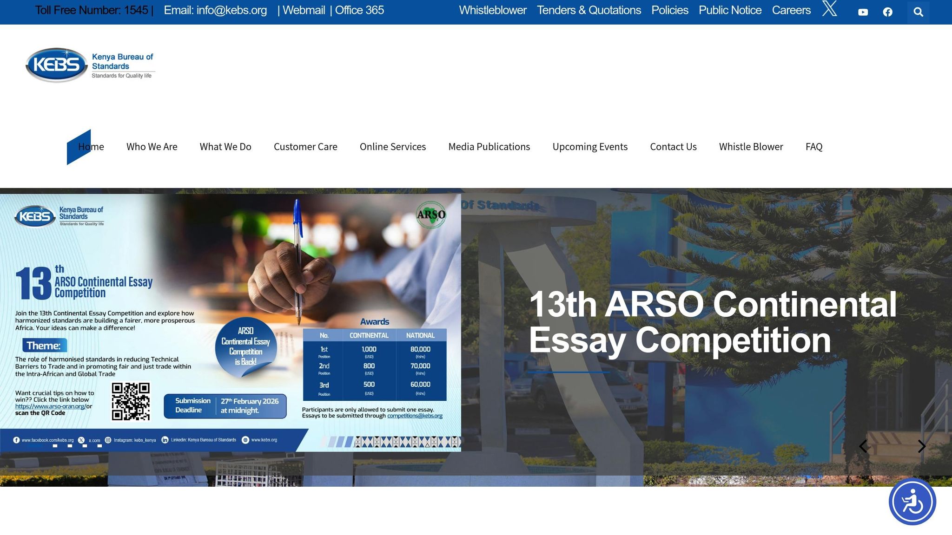Go to the next slide arrow
The width and height of the screenshot is (952, 535).
922,446
